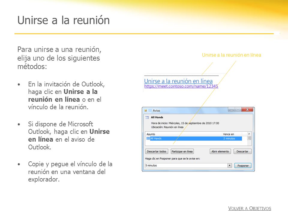Go back via 'Volver a Objetivos' link
The width and height of the screenshot is (288, 216).
(250, 208)
